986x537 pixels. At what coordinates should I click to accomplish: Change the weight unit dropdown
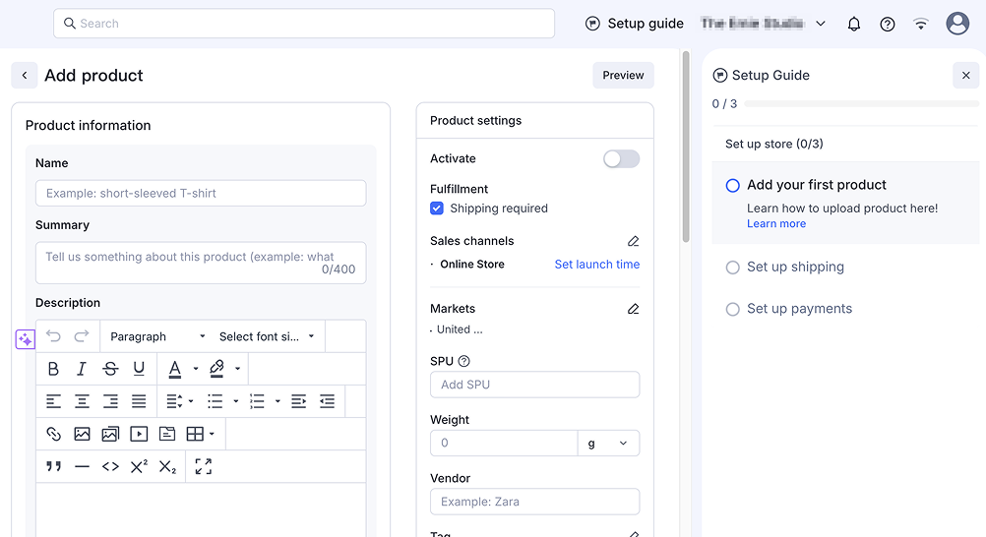point(608,444)
